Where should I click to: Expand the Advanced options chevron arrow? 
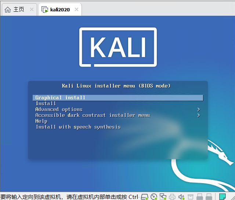(x=199, y=110)
